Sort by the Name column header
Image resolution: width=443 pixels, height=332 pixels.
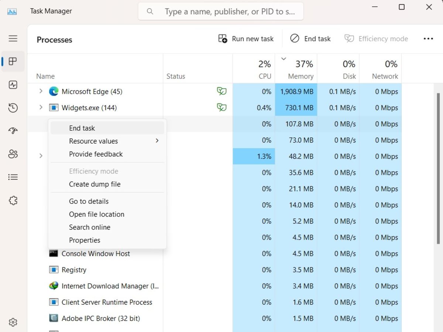[x=95, y=69]
